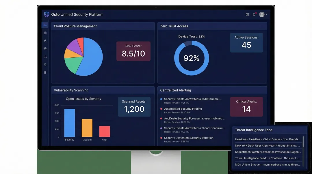Open Settings via the gear icon
The height and width of the screenshot is (174, 312).
click(x=45, y=72)
